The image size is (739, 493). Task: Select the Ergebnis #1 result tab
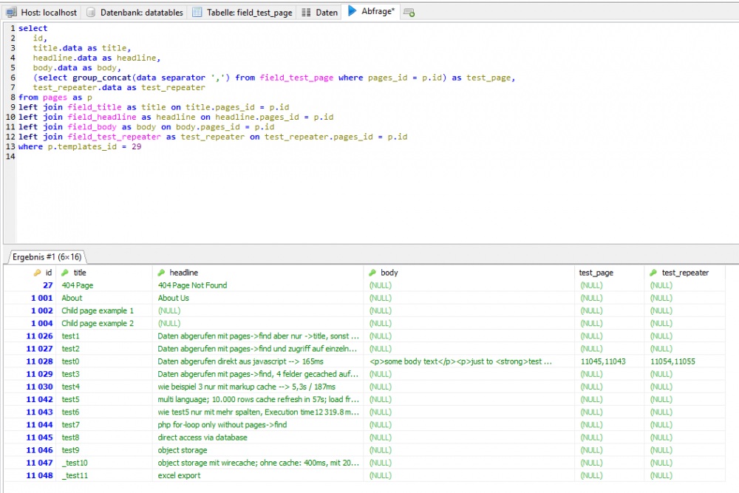click(47, 256)
